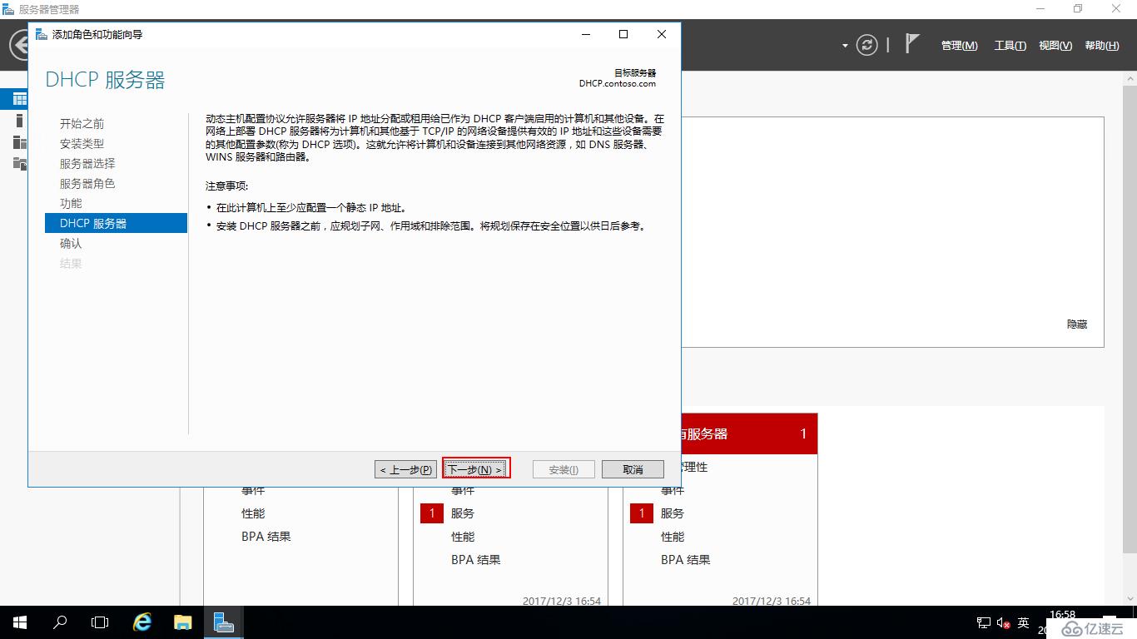
Task: Open 性能 in the leftmost tile
Action: [x=253, y=513]
